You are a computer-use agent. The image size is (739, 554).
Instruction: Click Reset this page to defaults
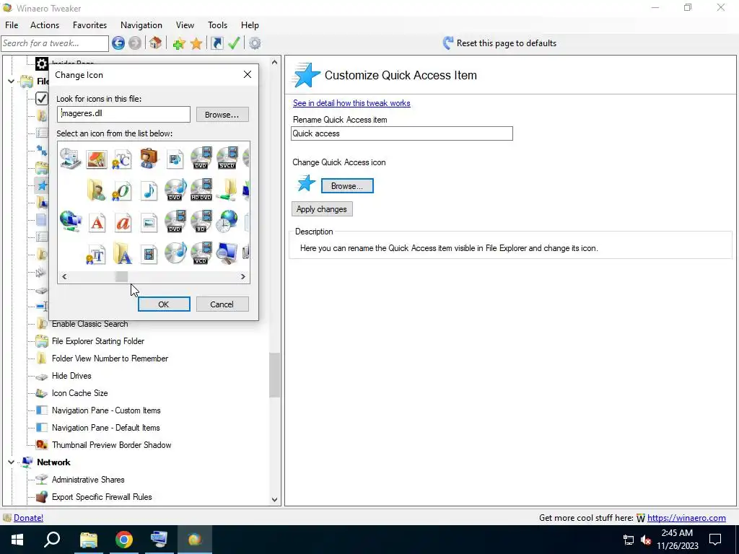point(499,43)
